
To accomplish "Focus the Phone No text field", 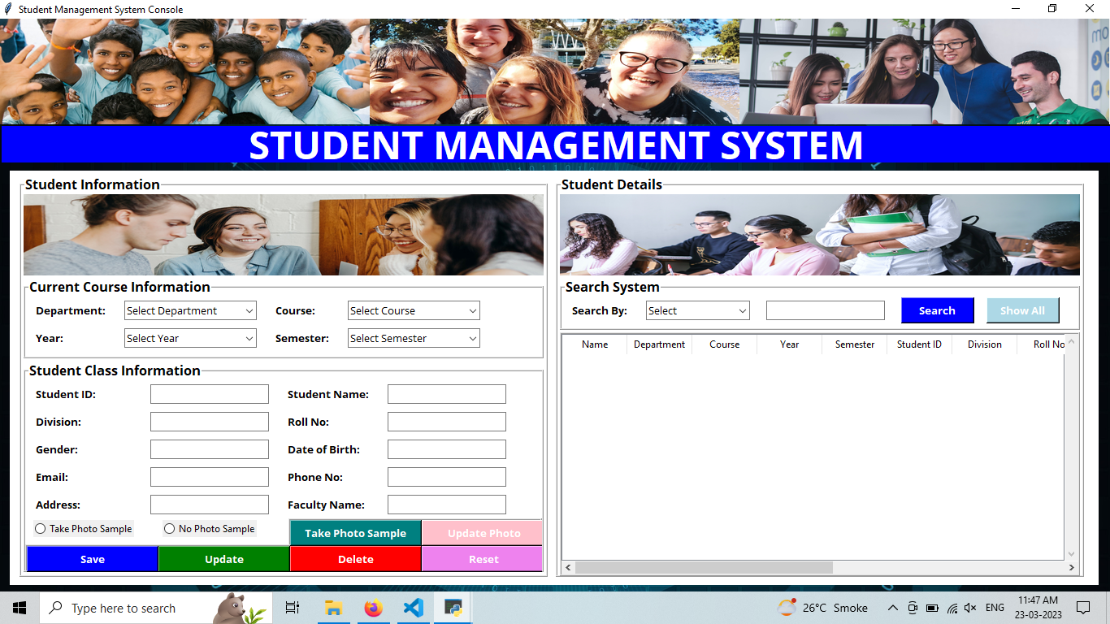I will (447, 478).
